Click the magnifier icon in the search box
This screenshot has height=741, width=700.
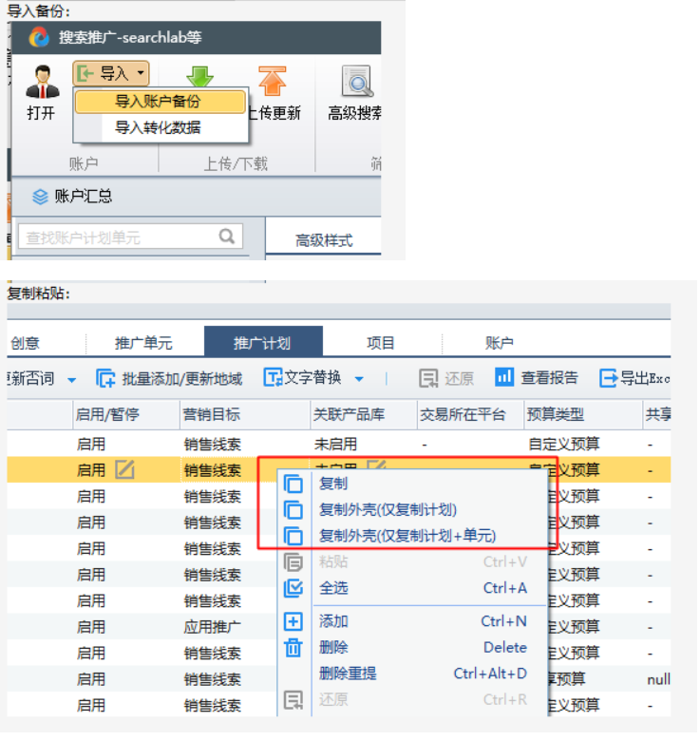(227, 237)
